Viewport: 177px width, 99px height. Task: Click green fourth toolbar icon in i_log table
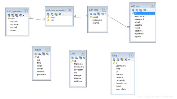[126, 60]
